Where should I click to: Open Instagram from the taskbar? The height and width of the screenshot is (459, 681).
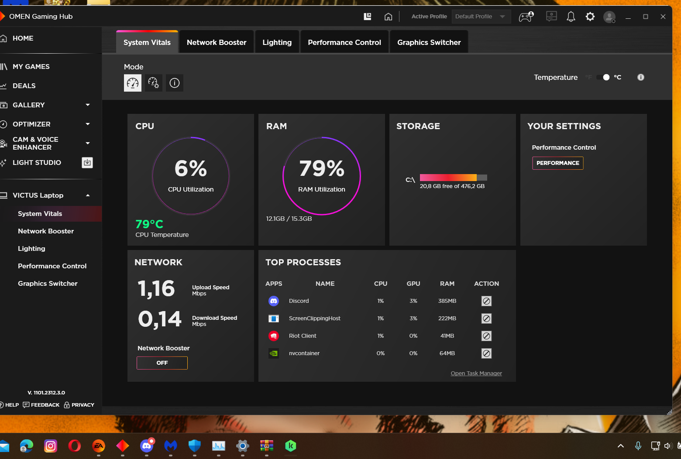(51, 446)
